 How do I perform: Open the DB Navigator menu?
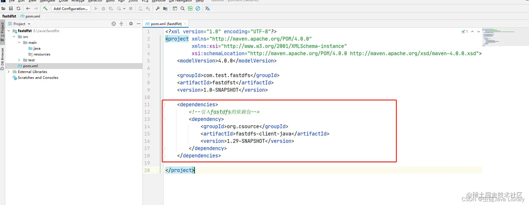tap(181, 1)
